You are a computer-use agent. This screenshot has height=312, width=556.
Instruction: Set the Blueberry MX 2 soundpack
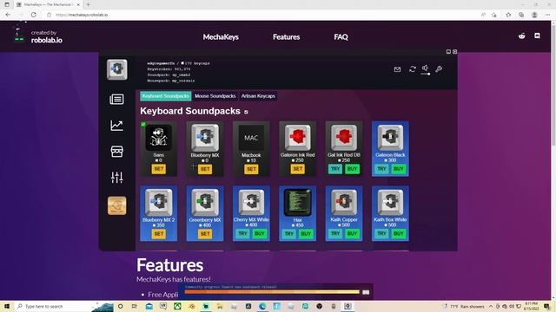point(158,233)
